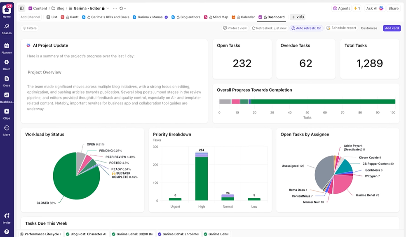Open the three-dot more options menu
Screen dimensions: 406x237
[115, 8]
